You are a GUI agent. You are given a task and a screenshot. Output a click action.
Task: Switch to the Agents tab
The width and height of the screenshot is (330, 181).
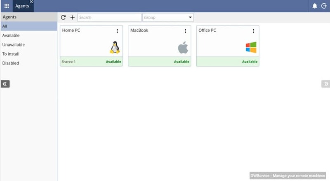(x=22, y=6)
